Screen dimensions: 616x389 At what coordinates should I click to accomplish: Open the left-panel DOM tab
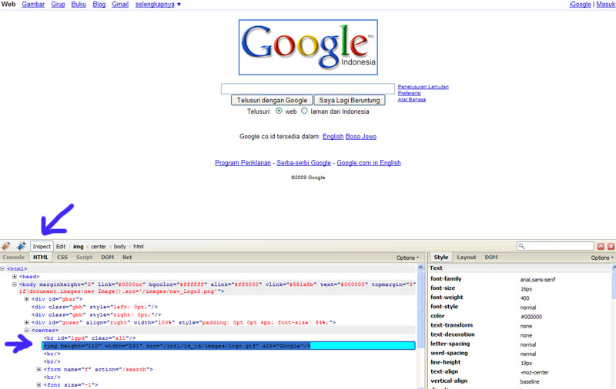(107, 258)
